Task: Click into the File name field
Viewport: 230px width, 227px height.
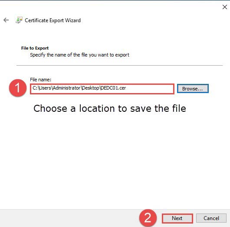Action: click(102, 89)
